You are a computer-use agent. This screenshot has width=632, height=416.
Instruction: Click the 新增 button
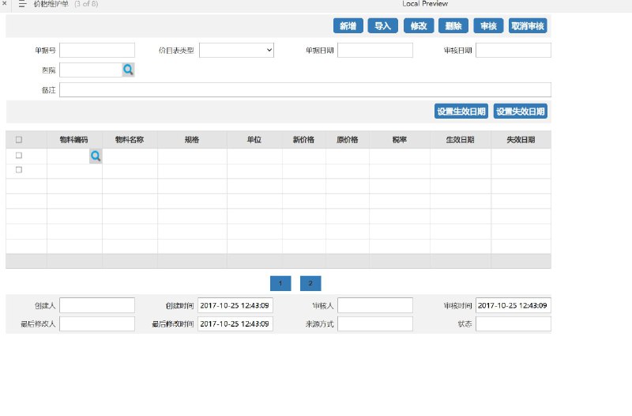point(348,26)
